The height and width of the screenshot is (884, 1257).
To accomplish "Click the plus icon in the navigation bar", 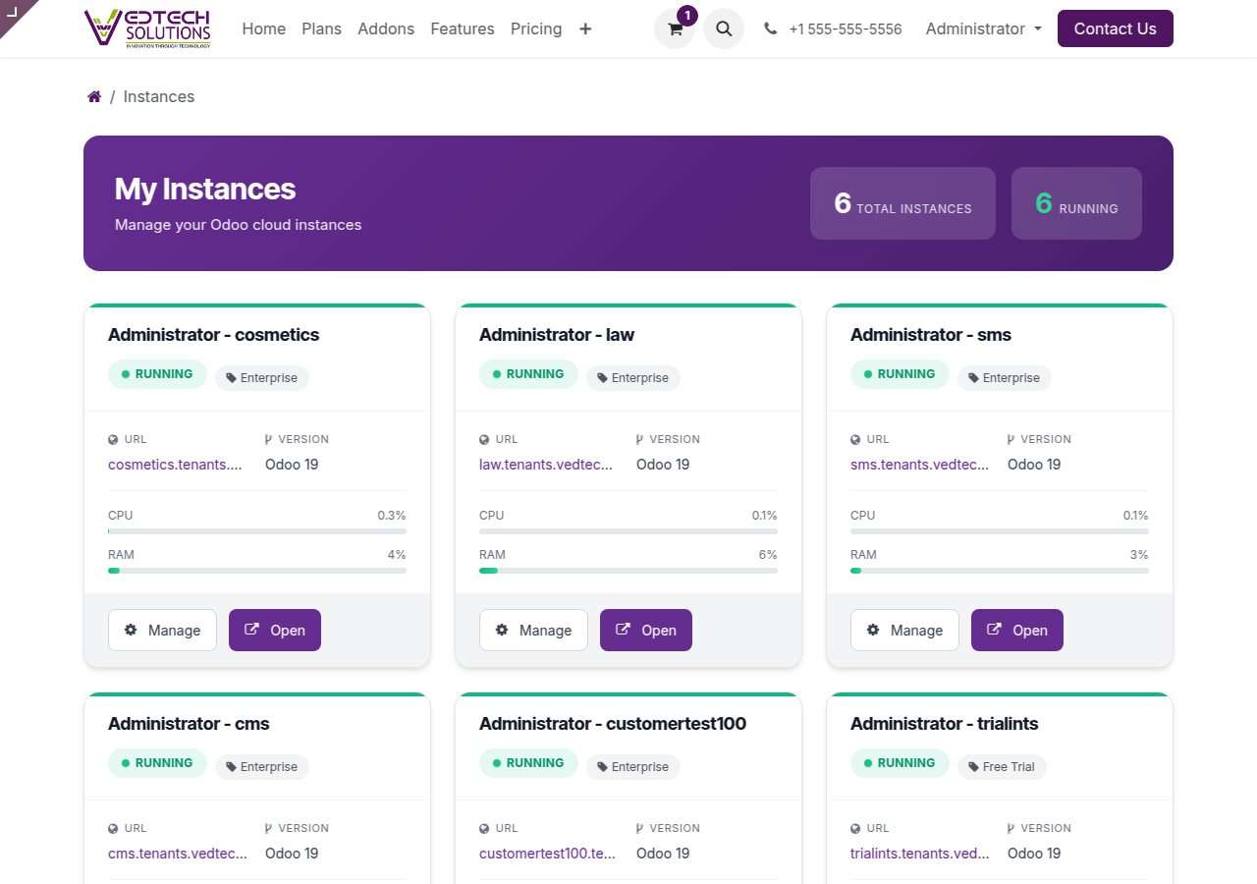I will 585,28.
